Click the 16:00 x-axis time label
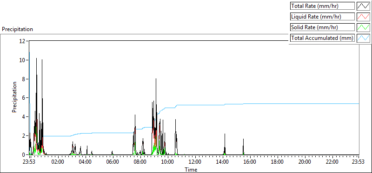The width and height of the screenshot is (372, 173). [x=250, y=162]
